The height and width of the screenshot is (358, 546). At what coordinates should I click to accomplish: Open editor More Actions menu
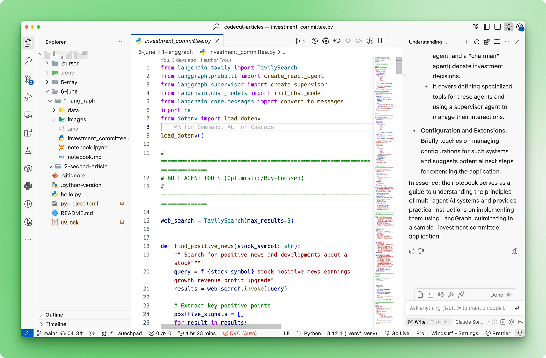coord(392,41)
